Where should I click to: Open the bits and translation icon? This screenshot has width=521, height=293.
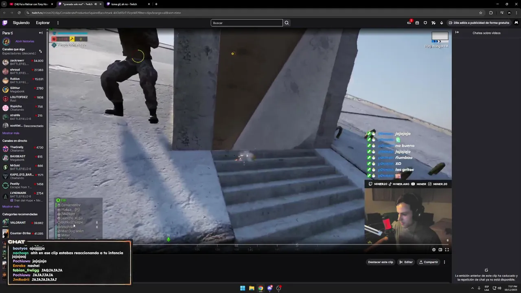click(x=433, y=23)
